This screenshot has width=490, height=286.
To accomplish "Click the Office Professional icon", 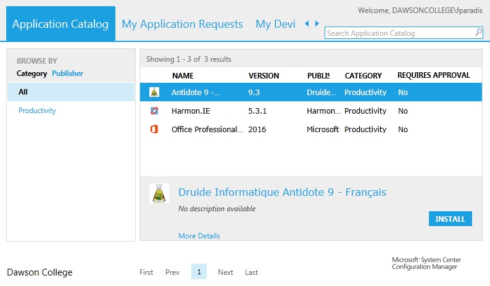I will (154, 129).
